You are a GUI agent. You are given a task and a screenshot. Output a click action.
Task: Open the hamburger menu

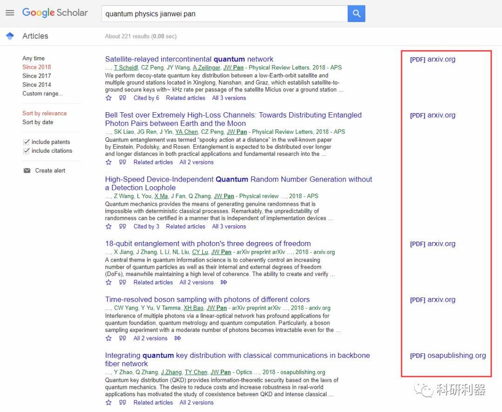coord(10,13)
